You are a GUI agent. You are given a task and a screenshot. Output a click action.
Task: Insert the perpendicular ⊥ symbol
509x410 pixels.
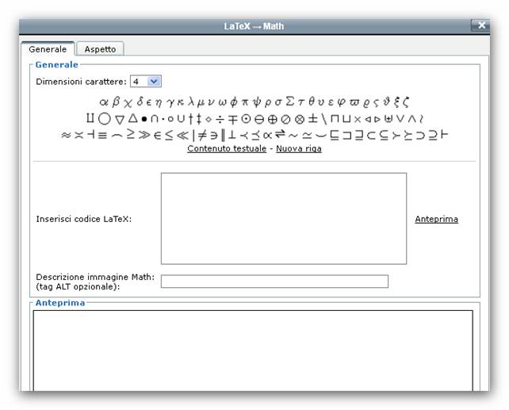tap(232, 134)
